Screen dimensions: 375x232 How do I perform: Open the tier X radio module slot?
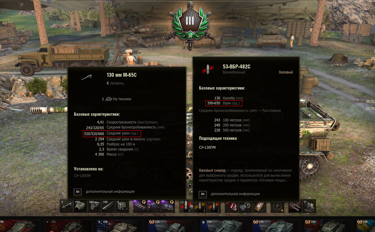pyautogui.click(x=122, y=206)
